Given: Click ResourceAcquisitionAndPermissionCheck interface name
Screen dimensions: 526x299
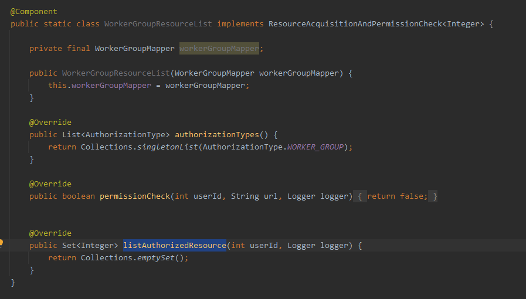Looking at the screenshot, I should click(355, 24).
